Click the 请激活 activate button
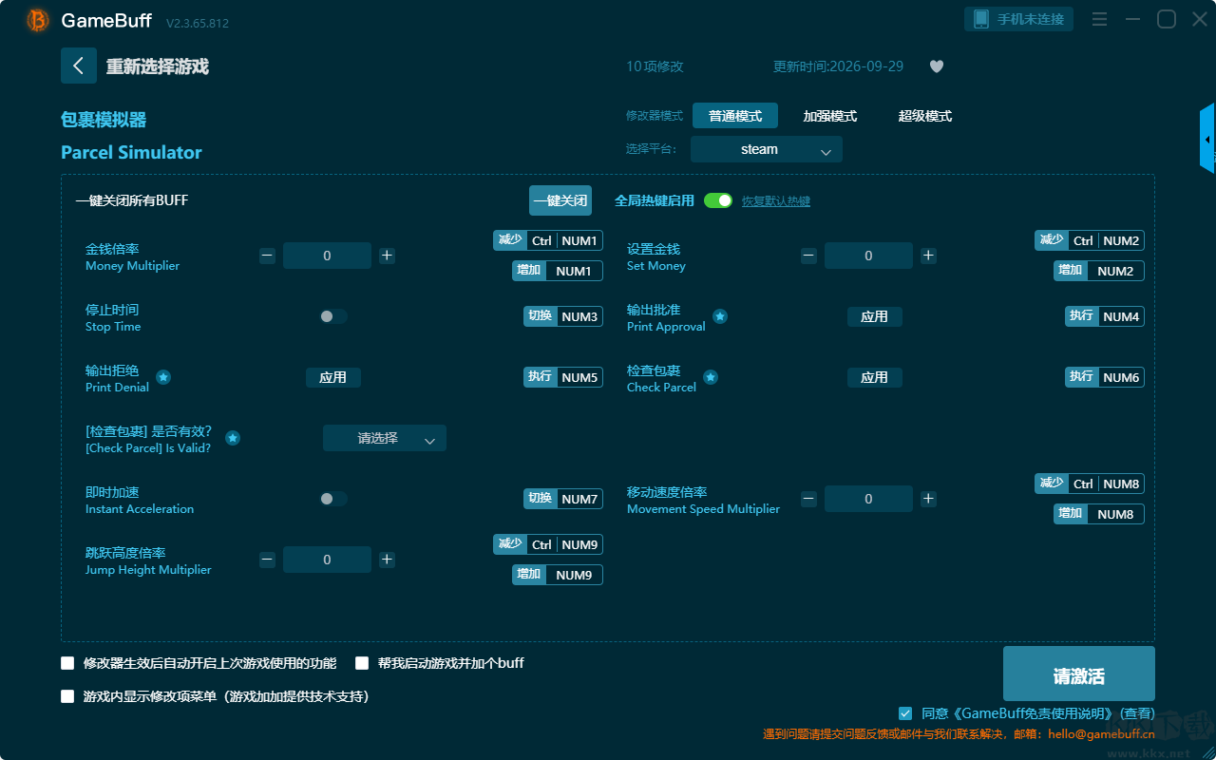Screen dimensions: 1216x760 coord(1079,674)
